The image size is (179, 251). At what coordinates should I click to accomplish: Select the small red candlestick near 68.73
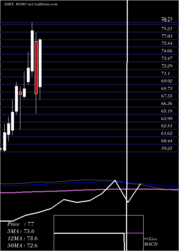[x=20, y=93]
